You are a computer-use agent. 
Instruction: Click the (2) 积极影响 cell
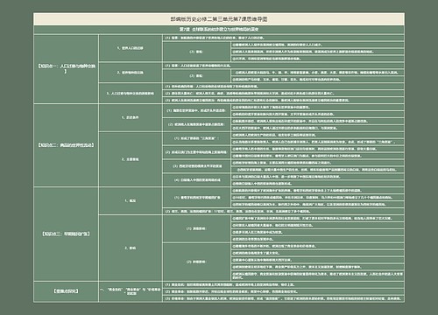(196, 262)
